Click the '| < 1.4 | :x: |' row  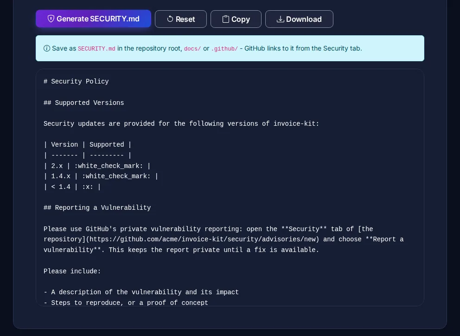[x=72, y=187]
